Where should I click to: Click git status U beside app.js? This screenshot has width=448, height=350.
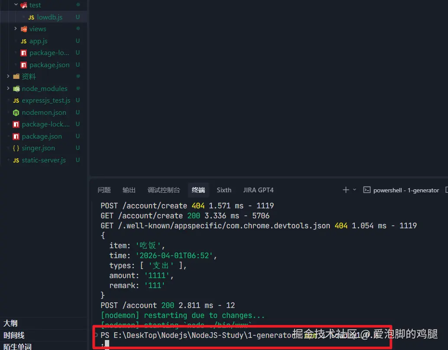click(x=78, y=41)
